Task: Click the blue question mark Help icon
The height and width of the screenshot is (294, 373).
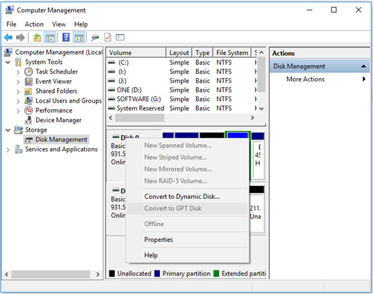Action: point(66,37)
